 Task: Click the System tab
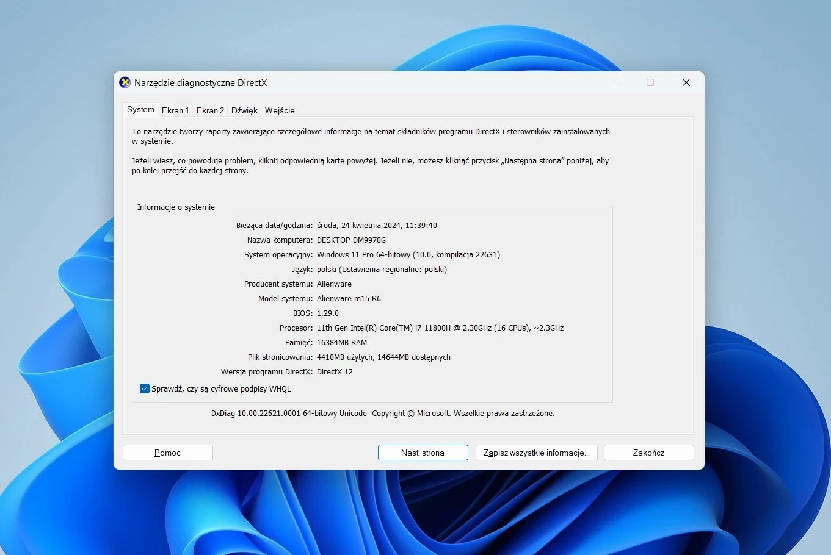(x=140, y=110)
